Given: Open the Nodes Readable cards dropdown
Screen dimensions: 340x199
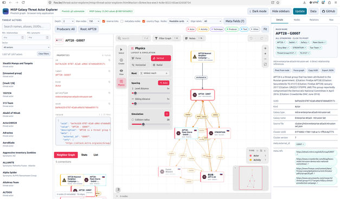Looking at the screenshot, I should coord(178,21).
